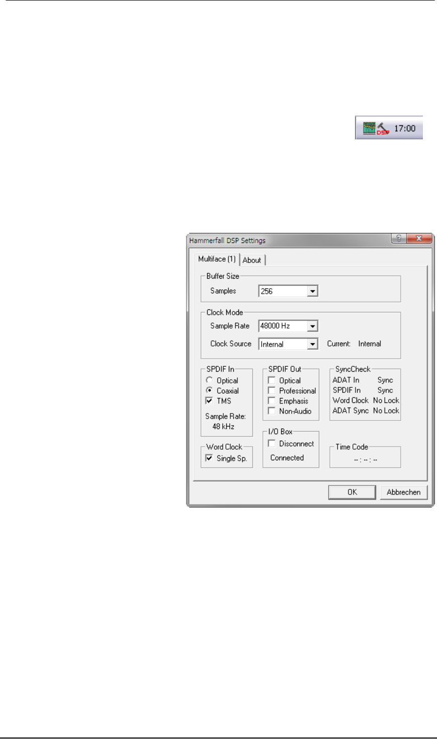Toggle the TMS checkbox
437x739 pixels.
(209, 401)
